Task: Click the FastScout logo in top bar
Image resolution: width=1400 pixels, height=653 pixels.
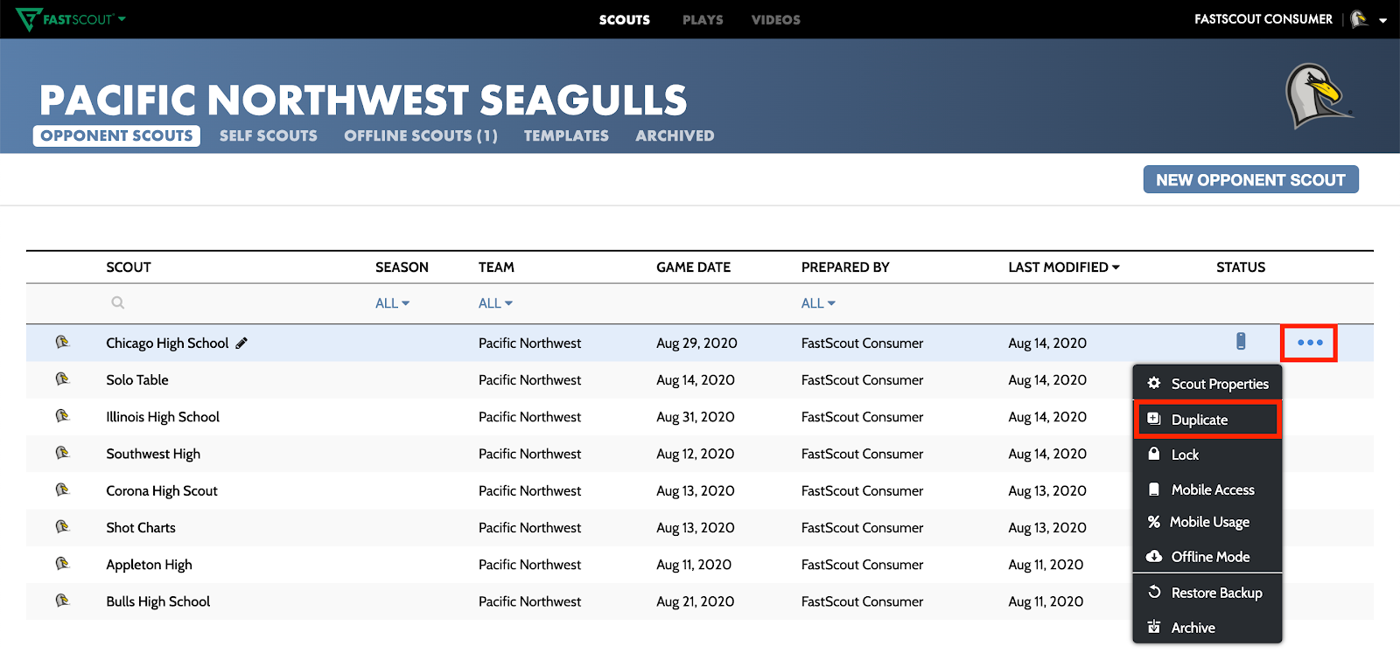Action: 65,19
